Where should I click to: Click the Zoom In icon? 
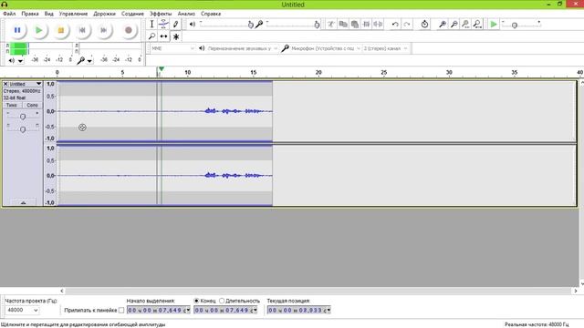click(x=442, y=25)
